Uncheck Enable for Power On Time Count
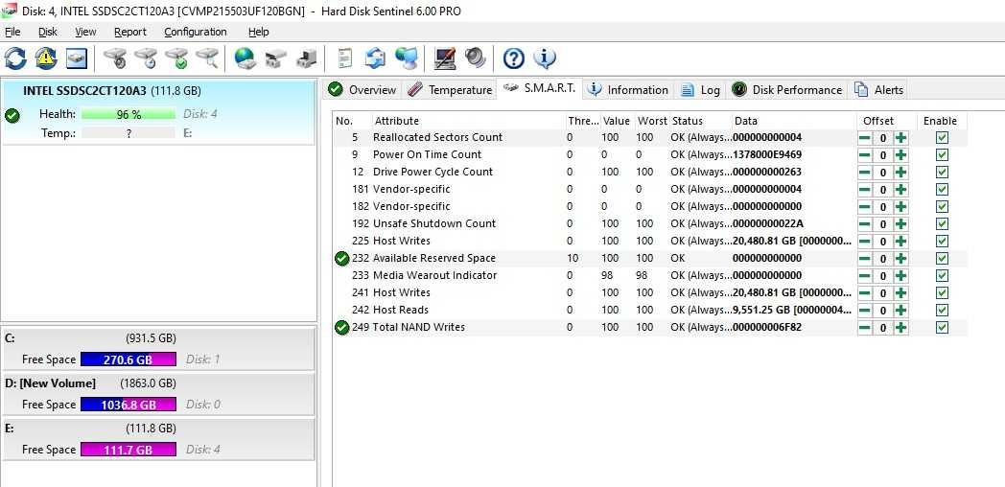1005x487 pixels. coord(942,155)
